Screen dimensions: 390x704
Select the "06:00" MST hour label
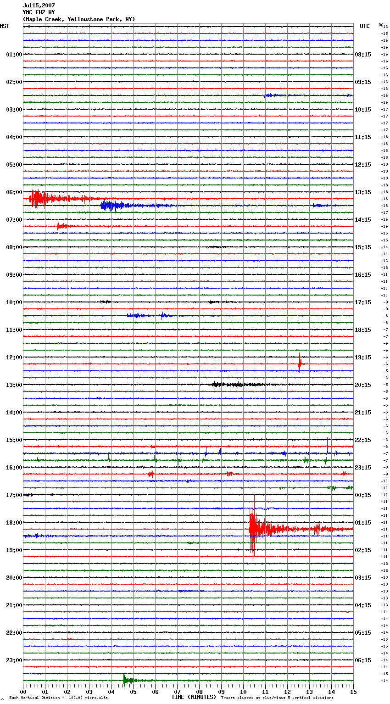click(x=14, y=192)
